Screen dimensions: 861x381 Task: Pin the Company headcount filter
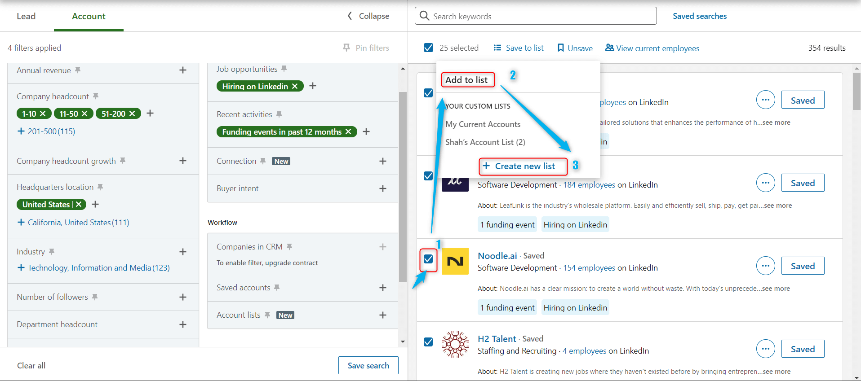[x=96, y=96]
